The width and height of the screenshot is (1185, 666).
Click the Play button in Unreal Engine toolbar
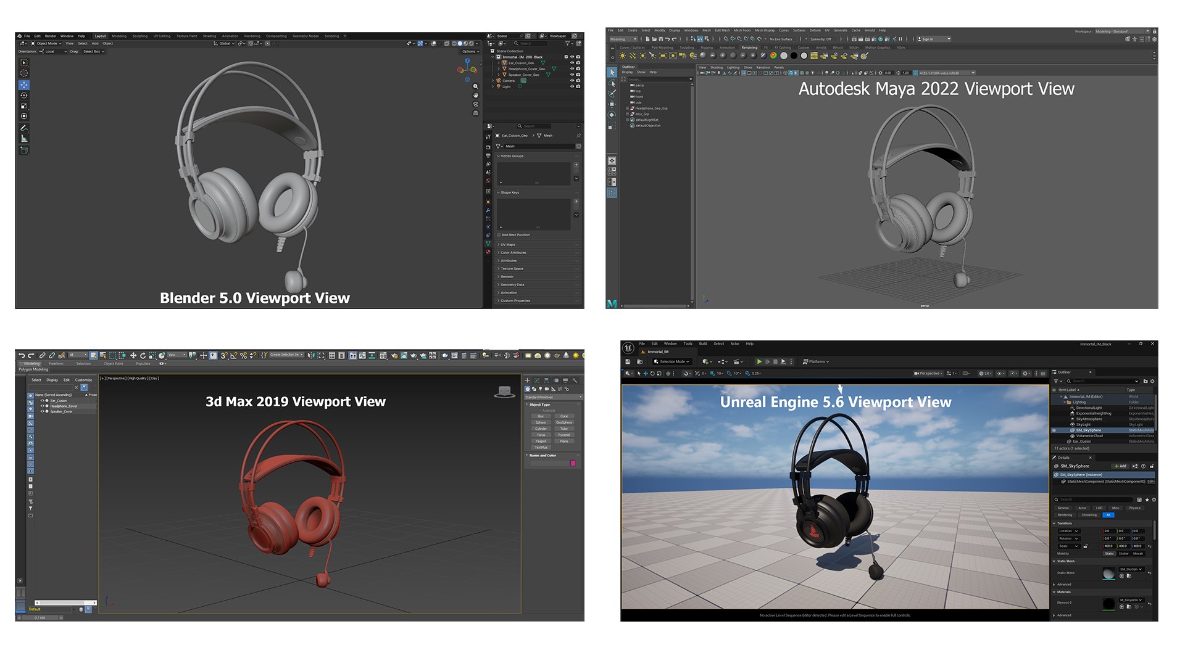click(759, 362)
